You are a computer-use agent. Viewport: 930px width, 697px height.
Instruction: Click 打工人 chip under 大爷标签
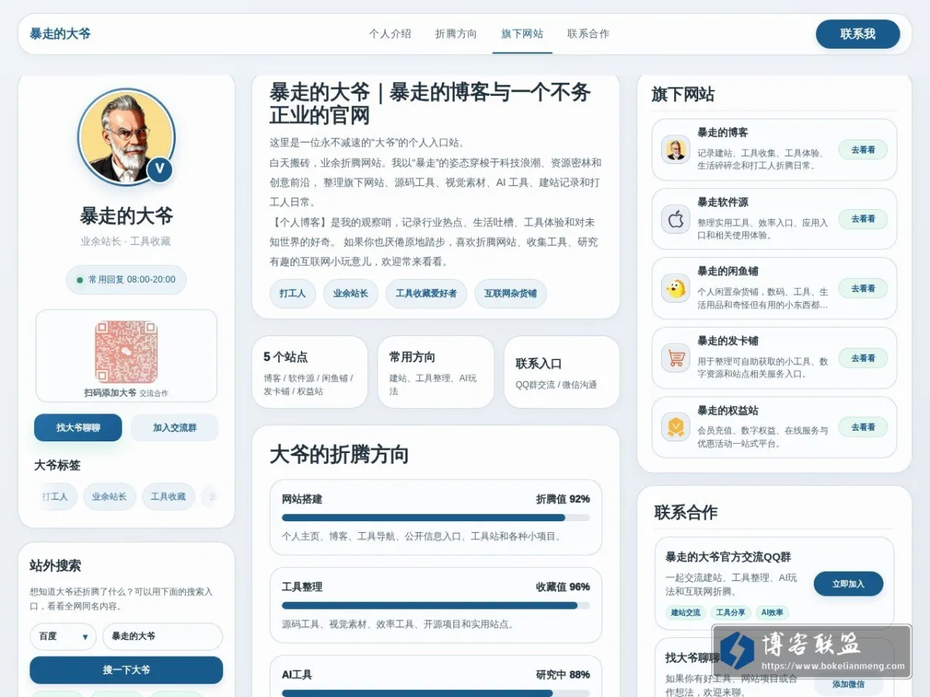coord(56,496)
